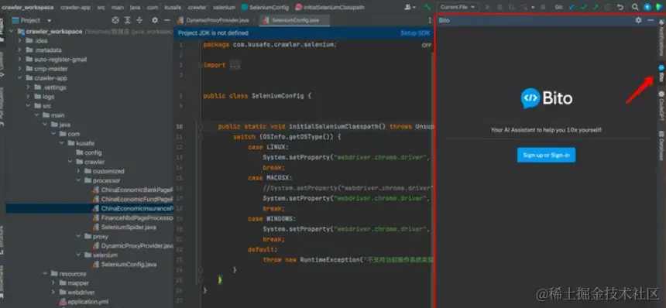This screenshot has height=308, width=666.
Task: Click Collapse All in Project panel
Action: click(x=139, y=20)
